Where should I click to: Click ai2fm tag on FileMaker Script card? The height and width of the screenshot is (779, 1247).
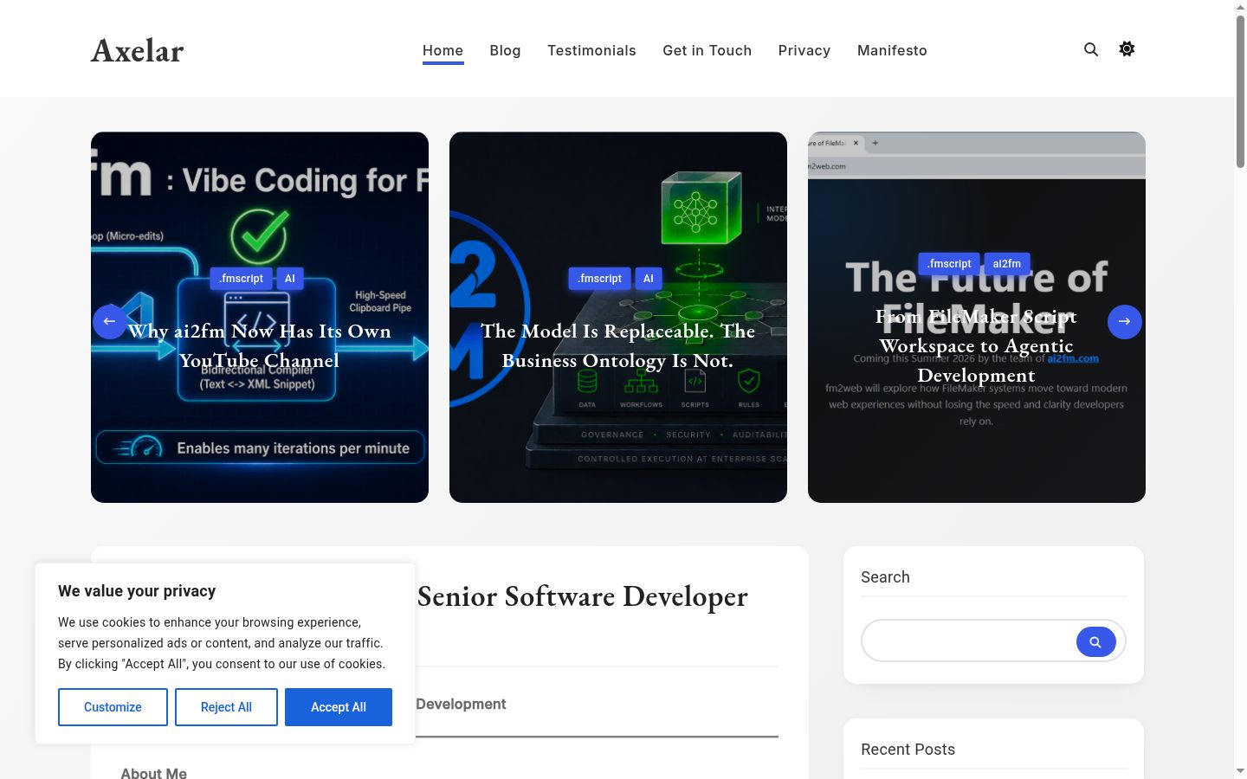[1006, 264]
